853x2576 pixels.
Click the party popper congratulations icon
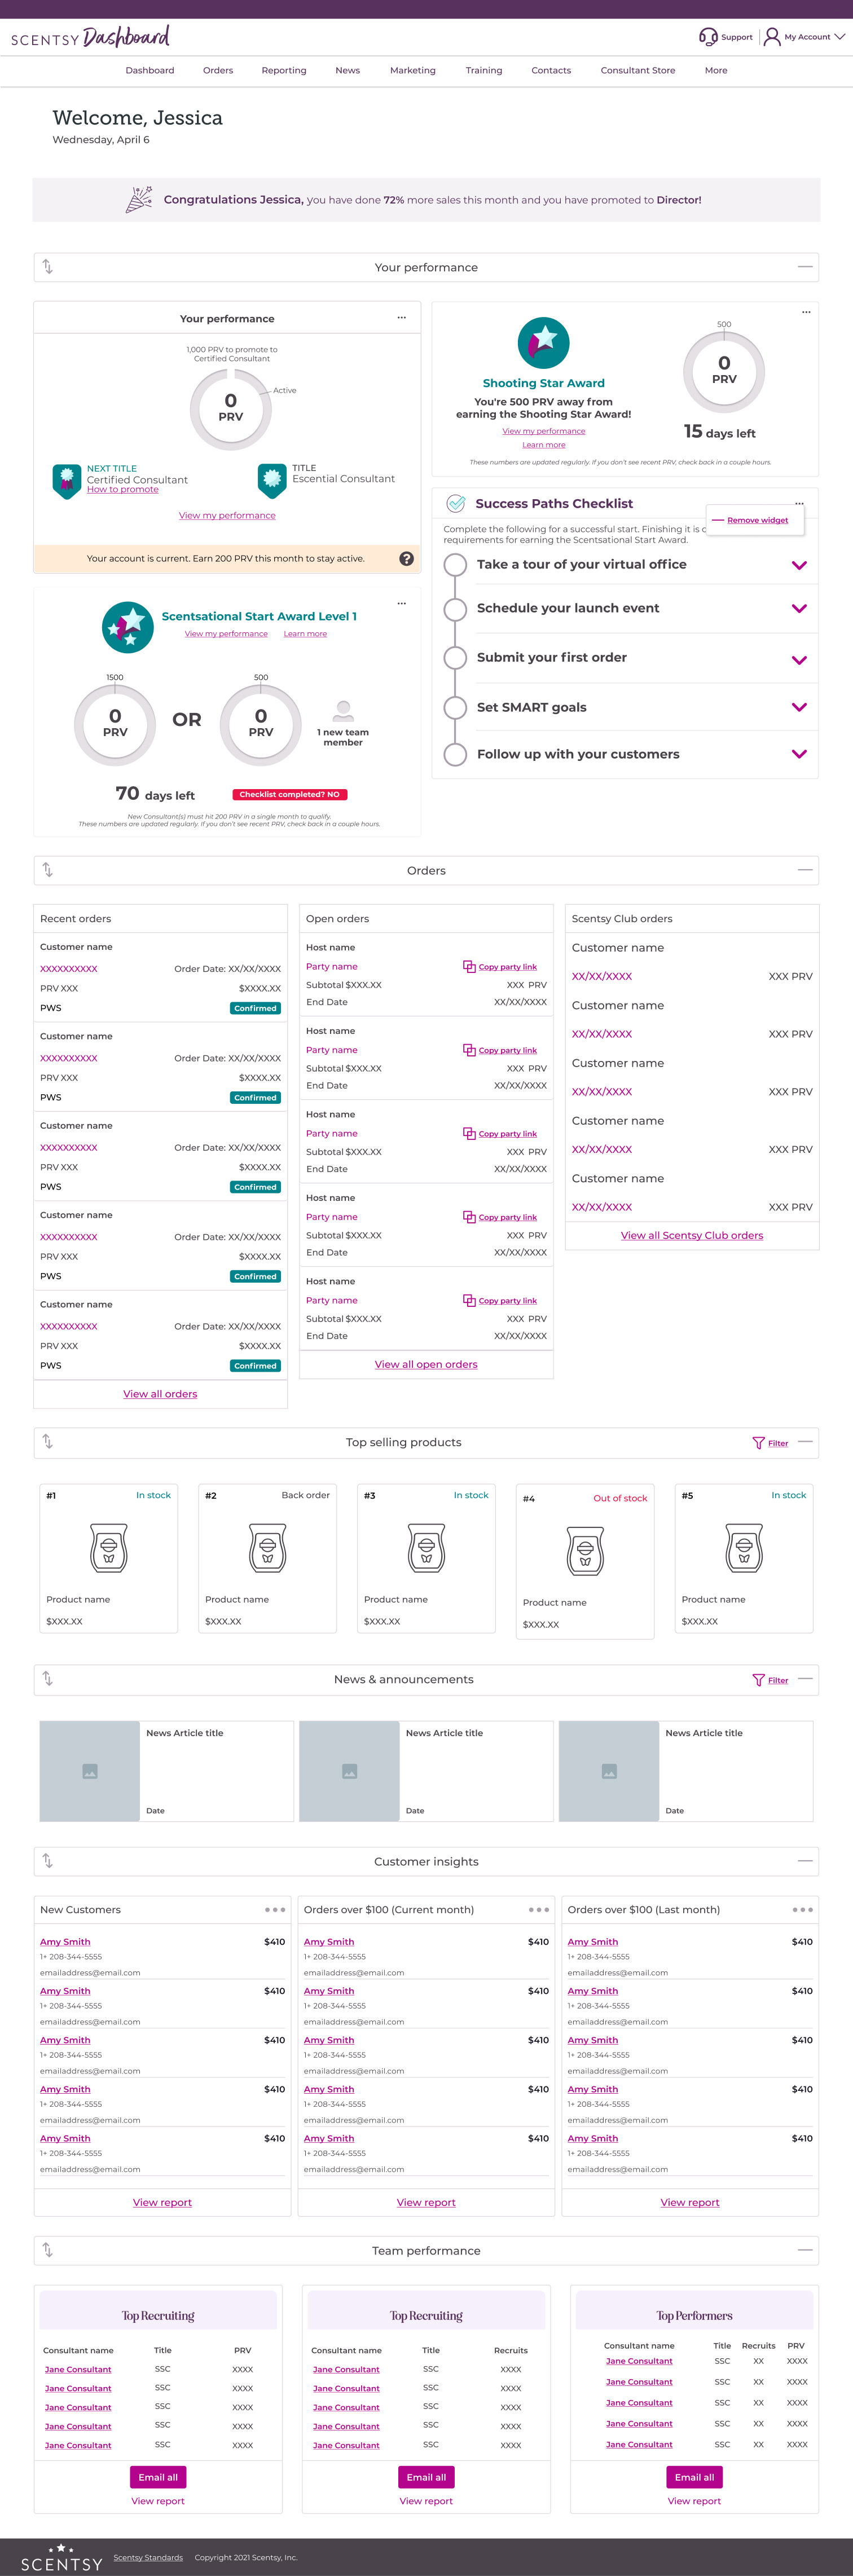[139, 200]
